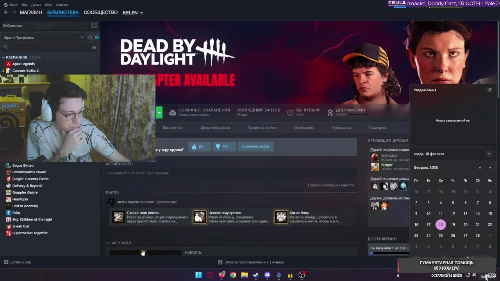Select Delivery & Beyond game
500x281 pixels.
[27, 186]
